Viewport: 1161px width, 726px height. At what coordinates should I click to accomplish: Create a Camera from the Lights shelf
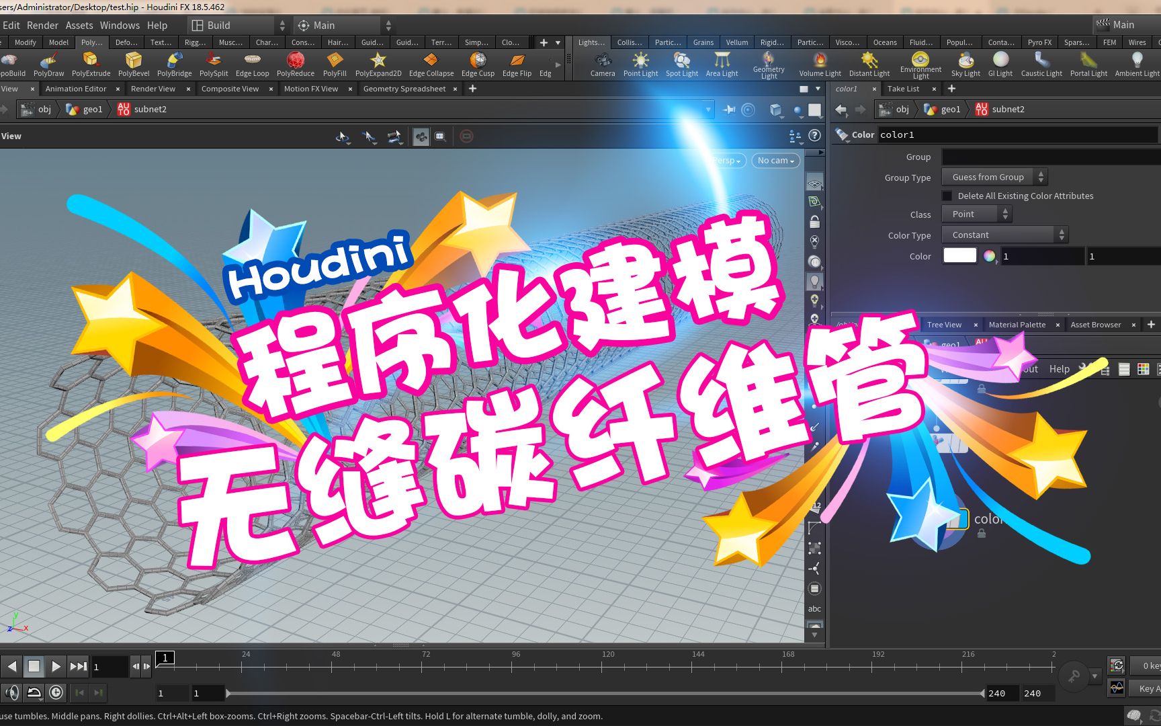click(x=602, y=64)
